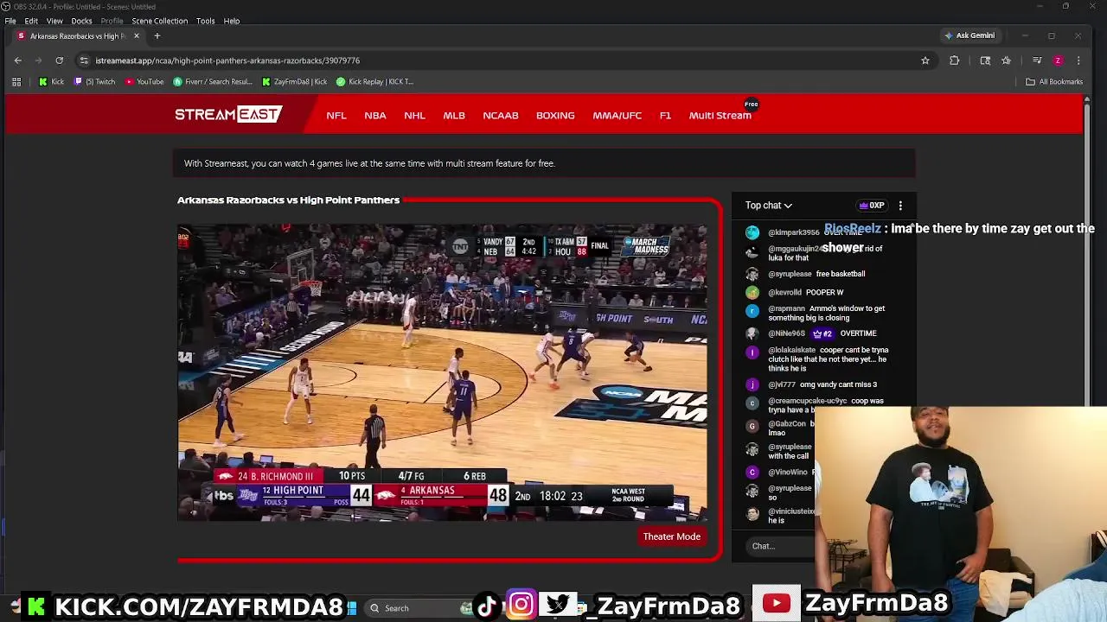Open OBS Tools menu
Image resolution: width=1107 pixels, height=622 pixels.
(x=205, y=21)
